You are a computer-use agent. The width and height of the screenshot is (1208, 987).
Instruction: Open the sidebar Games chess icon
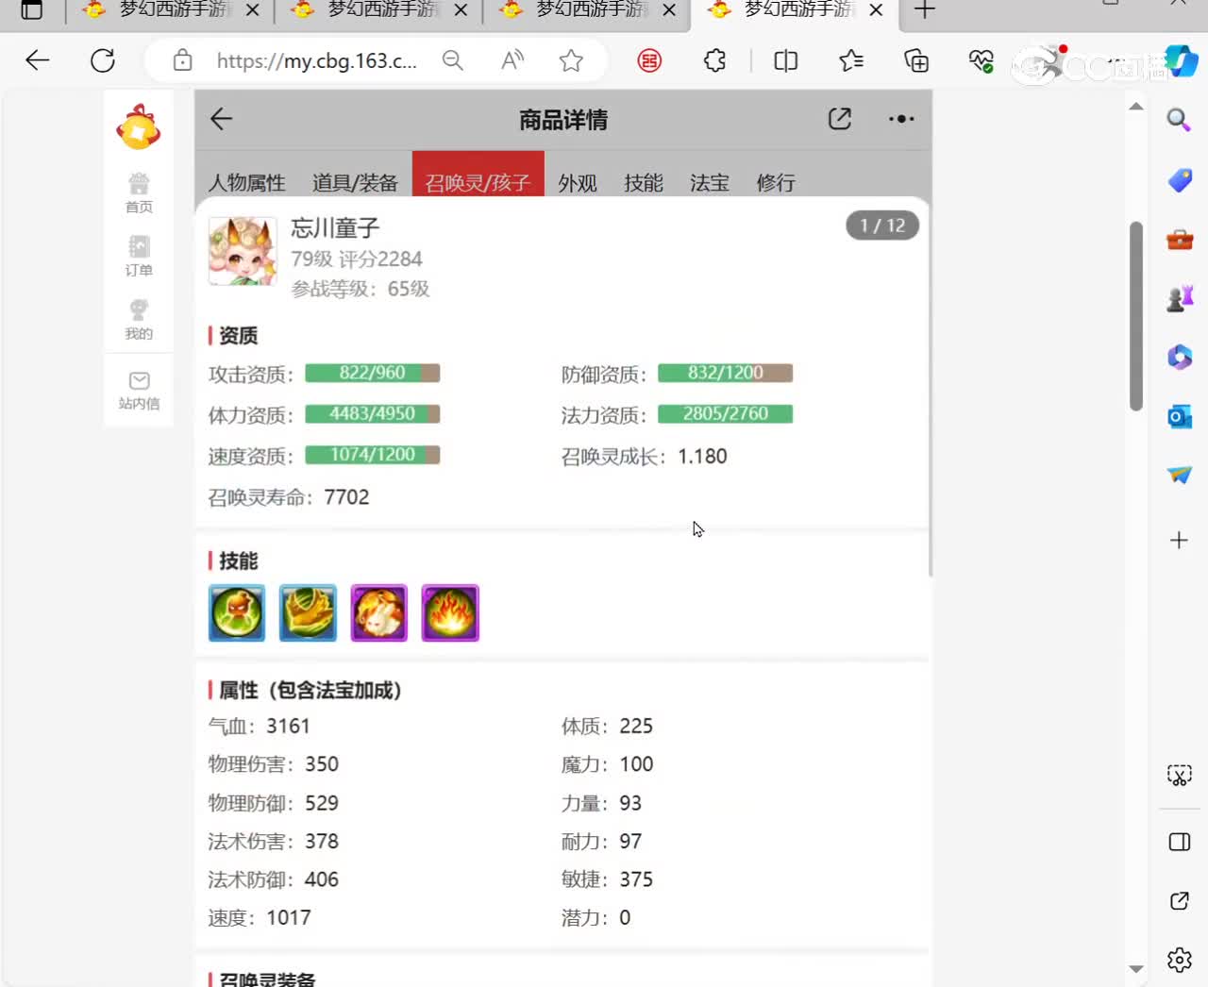[x=1180, y=299]
